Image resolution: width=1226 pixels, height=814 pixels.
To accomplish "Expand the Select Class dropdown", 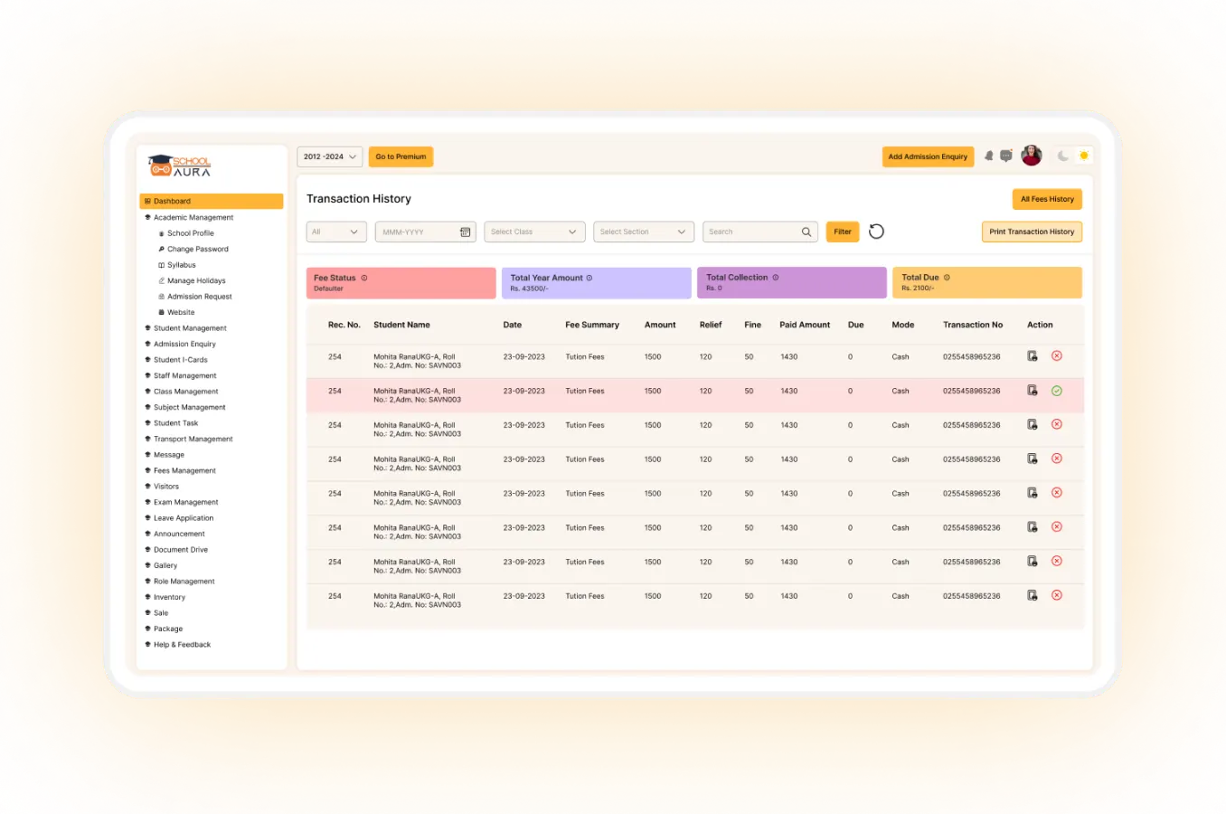I will tap(534, 232).
